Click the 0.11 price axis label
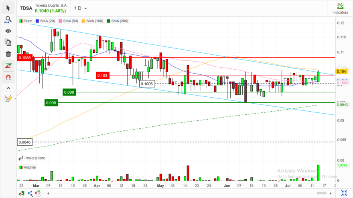Image resolution: width=353 pixels, height=198 pixels. click(341, 52)
